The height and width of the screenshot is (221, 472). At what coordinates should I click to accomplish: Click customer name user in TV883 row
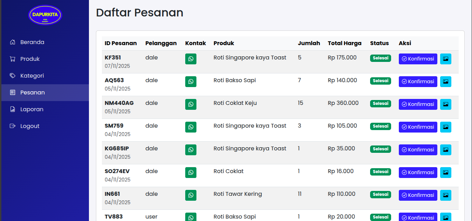(152, 217)
